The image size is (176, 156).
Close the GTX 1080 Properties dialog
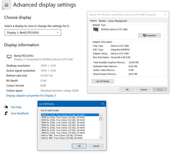pos(165,14)
